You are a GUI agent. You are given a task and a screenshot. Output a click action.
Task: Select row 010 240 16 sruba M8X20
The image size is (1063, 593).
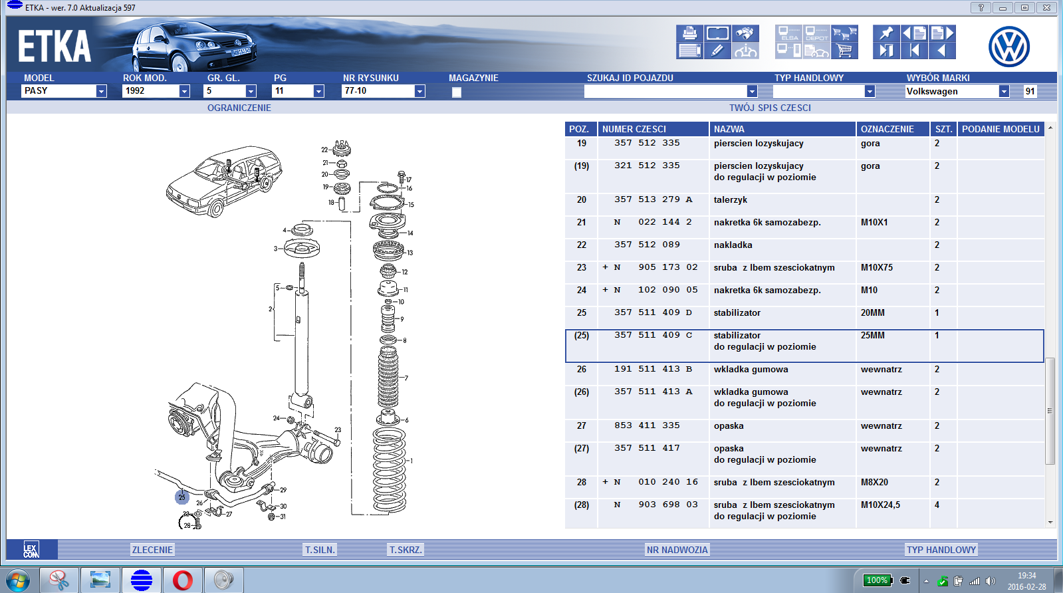(804, 487)
